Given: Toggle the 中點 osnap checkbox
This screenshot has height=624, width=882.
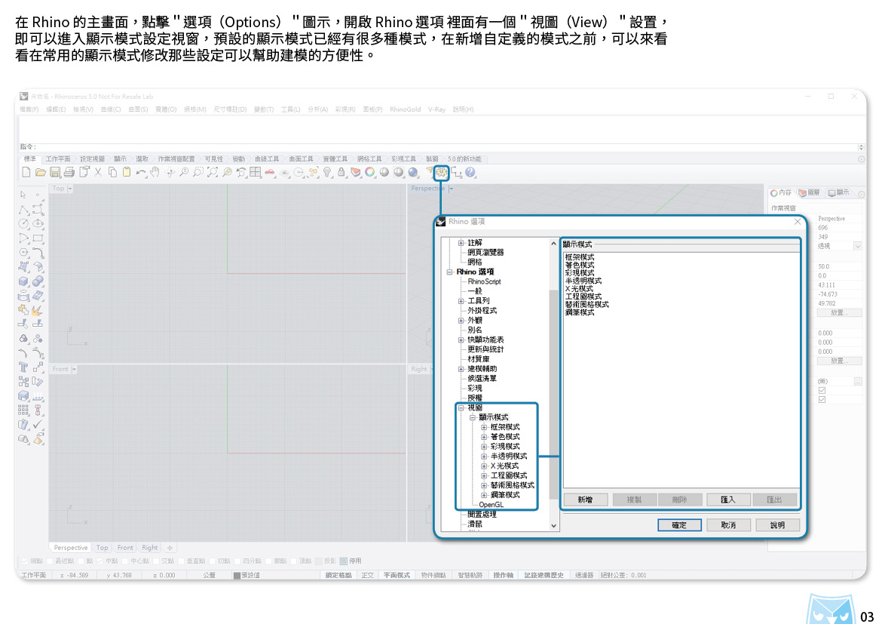Looking at the screenshot, I should (x=100, y=561).
